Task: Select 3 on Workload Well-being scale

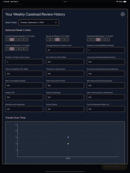Action: [98, 40]
